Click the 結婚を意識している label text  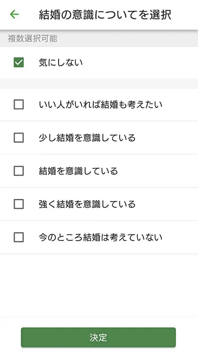pyautogui.click(x=78, y=171)
